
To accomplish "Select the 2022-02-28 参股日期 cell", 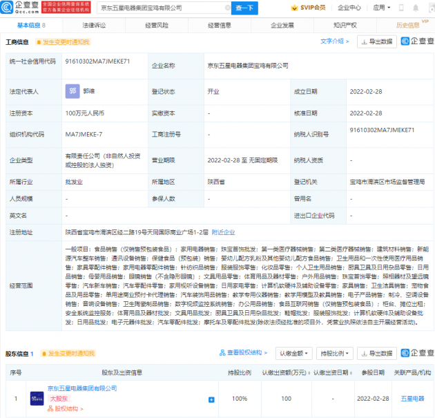I will click(373, 399).
